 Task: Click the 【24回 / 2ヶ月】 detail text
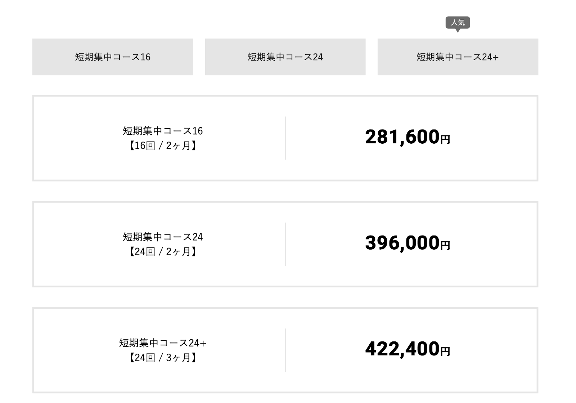(163, 251)
